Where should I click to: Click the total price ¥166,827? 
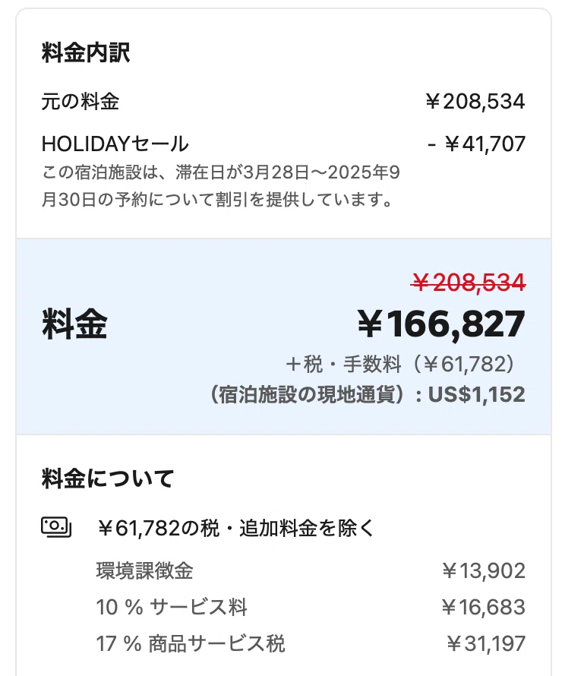point(441,324)
